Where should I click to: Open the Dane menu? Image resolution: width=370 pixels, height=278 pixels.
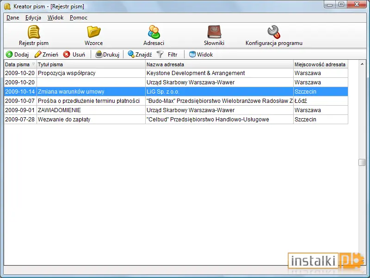(13, 18)
